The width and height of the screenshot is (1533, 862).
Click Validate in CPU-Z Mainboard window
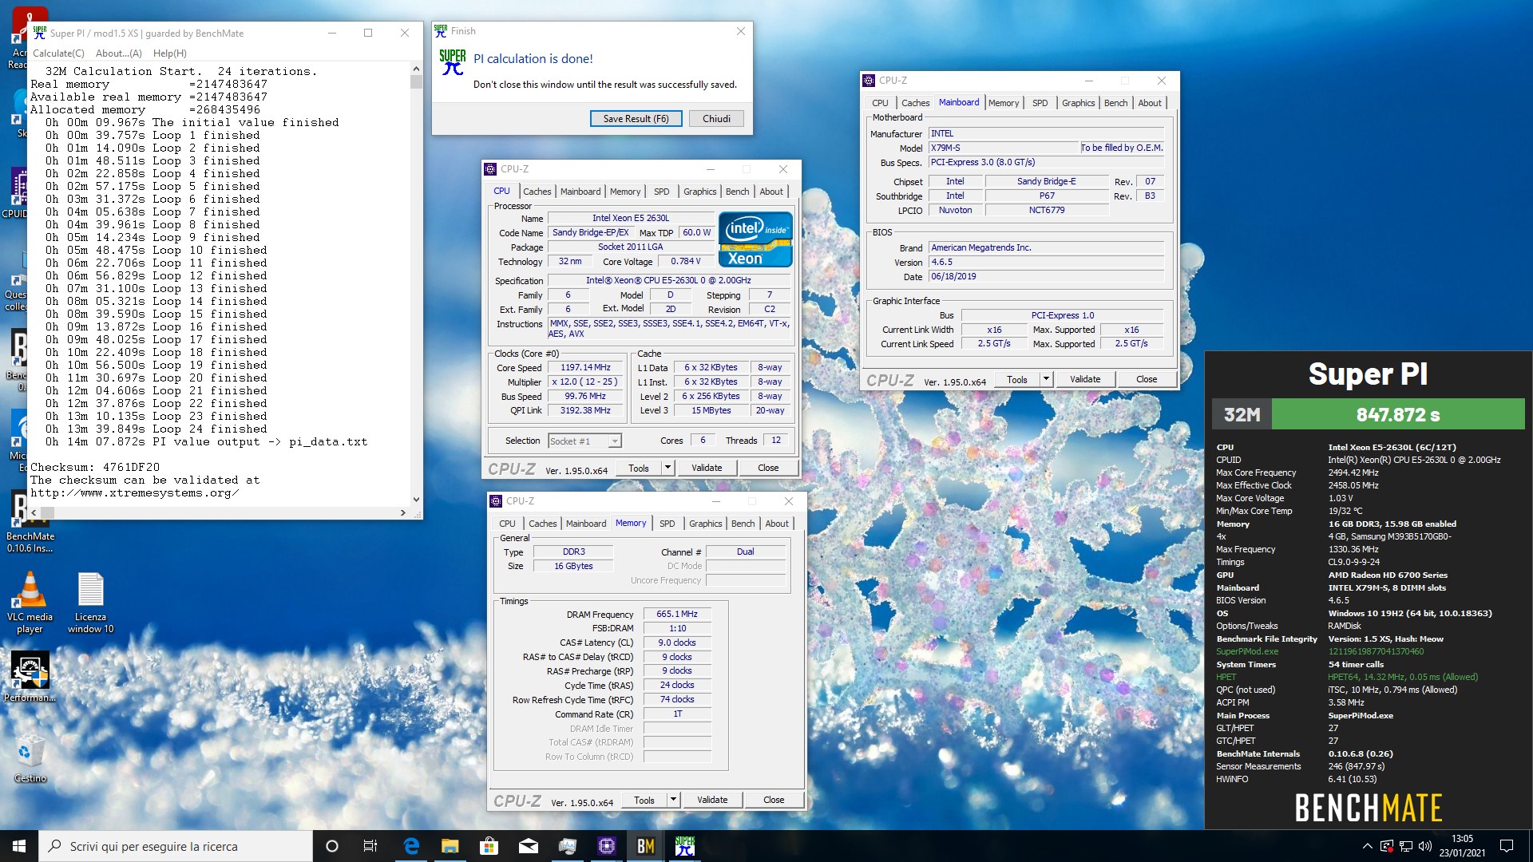1085,379
